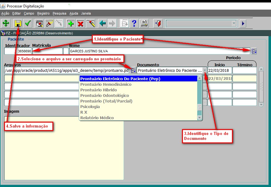This screenshot has width=271, height=187.
Task: Select R X from the document list
Action: pos(138,112)
